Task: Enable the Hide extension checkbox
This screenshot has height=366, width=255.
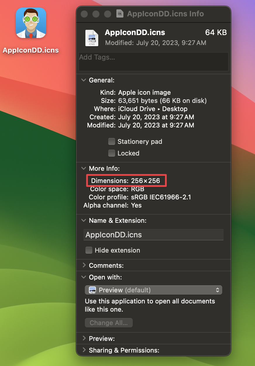Action: click(x=89, y=250)
